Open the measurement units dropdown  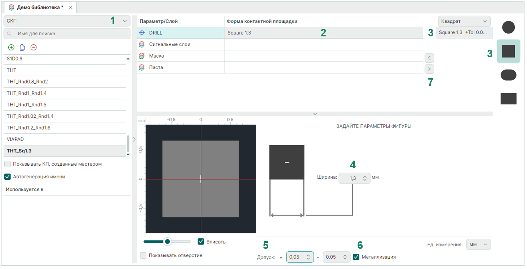(478, 245)
